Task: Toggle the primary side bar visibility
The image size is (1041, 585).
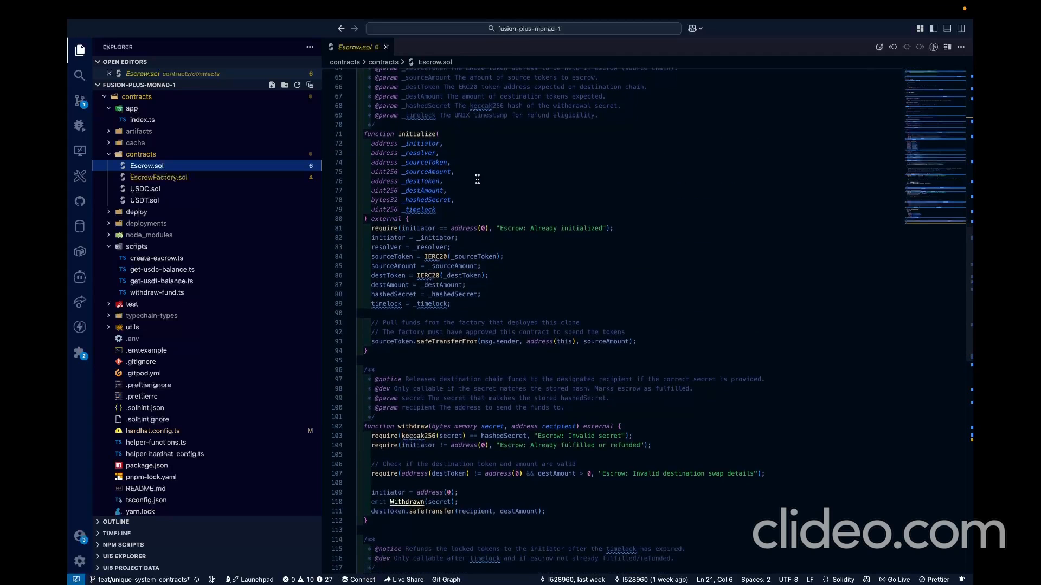Action: [x=934, y=29]
